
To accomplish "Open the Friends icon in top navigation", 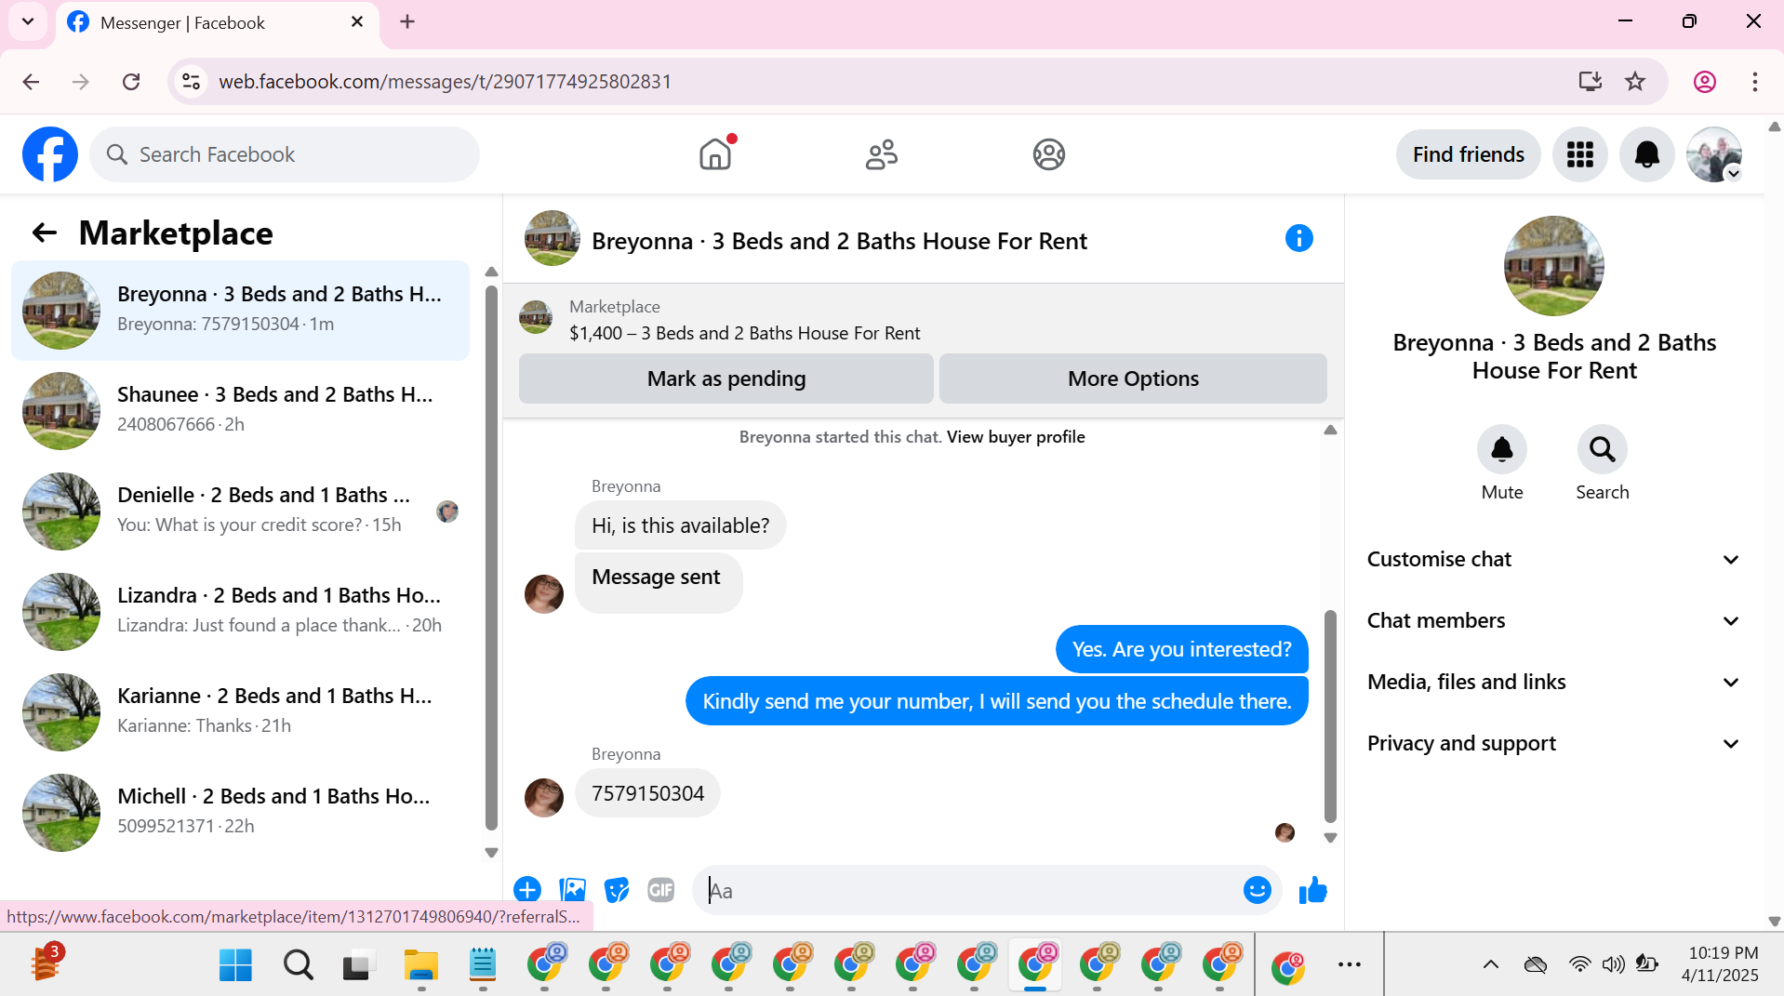I will point(882,154).
